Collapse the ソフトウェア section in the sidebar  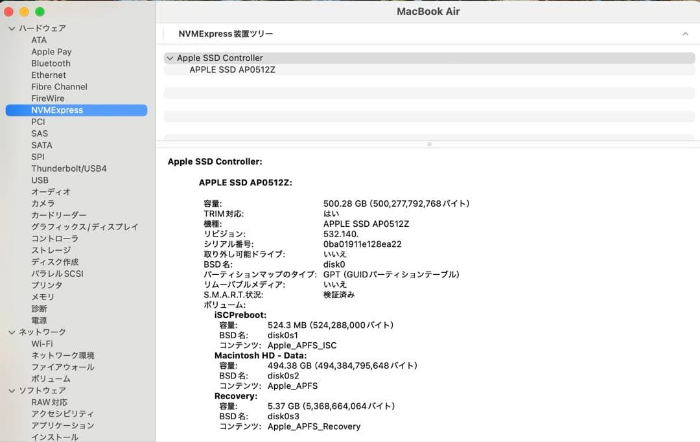(x=10, y=390)
